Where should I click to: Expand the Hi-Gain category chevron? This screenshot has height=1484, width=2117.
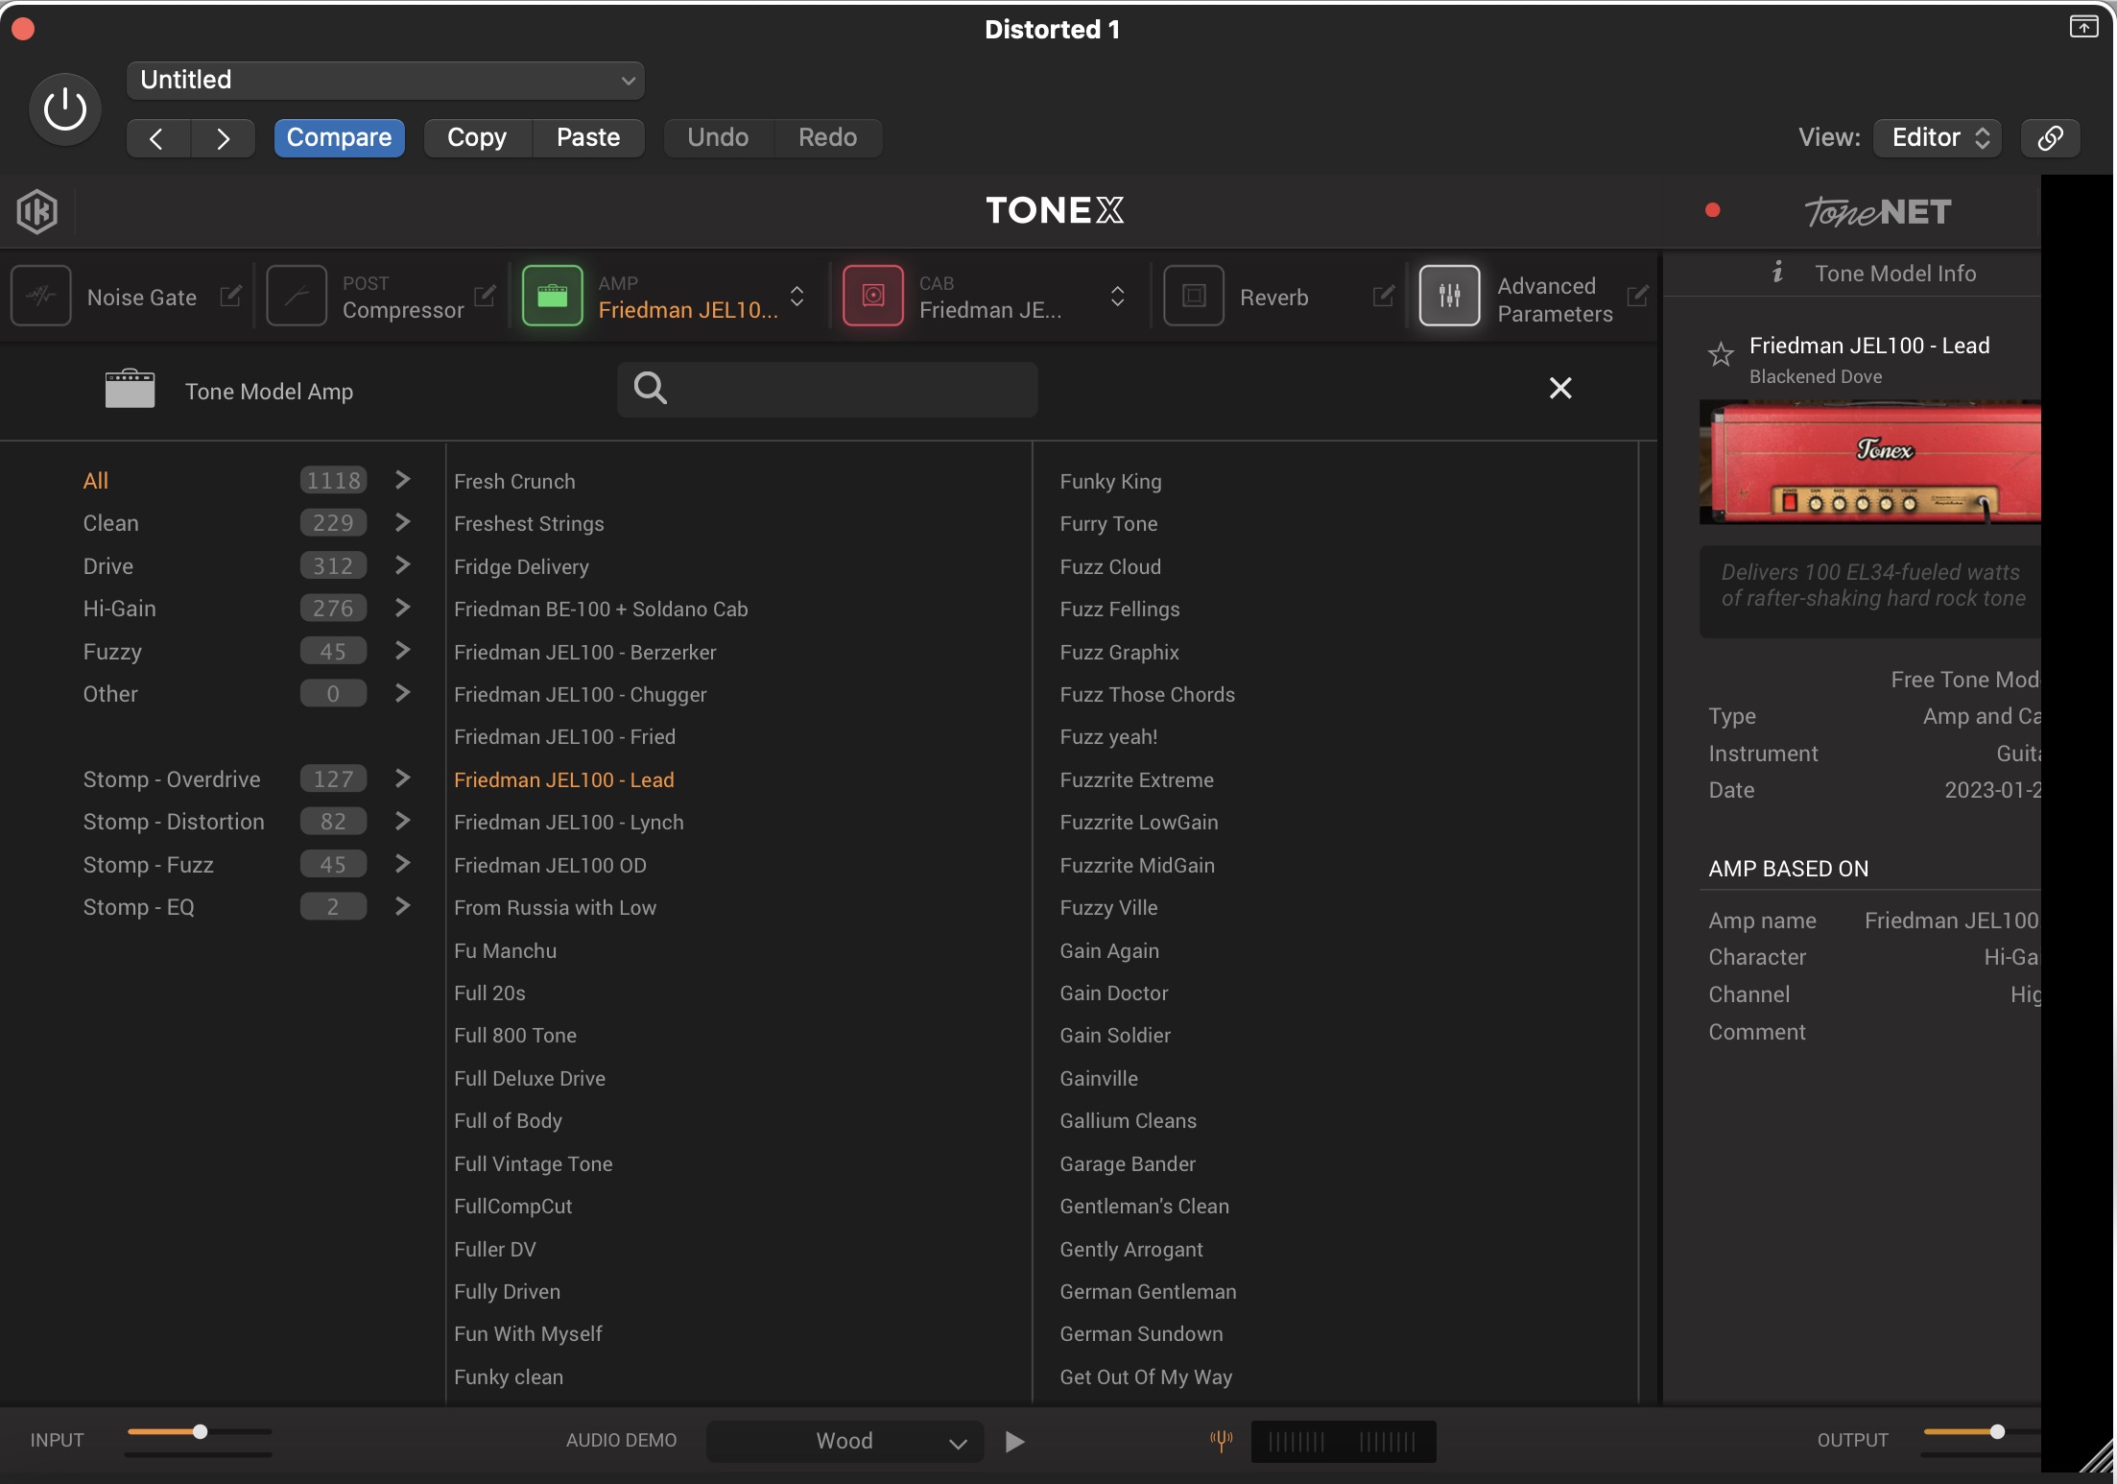pyautogui.click(x=403, y=608)
